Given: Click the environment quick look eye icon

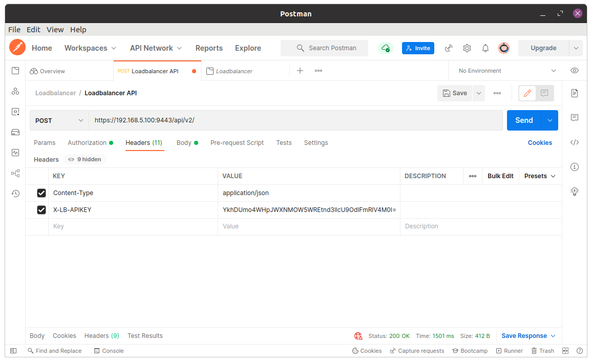Looking at the screenshot, I should (x=575, y=71).
